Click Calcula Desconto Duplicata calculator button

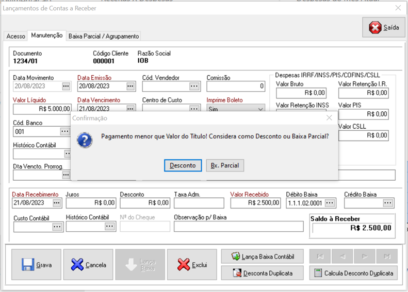coord(353,273)
